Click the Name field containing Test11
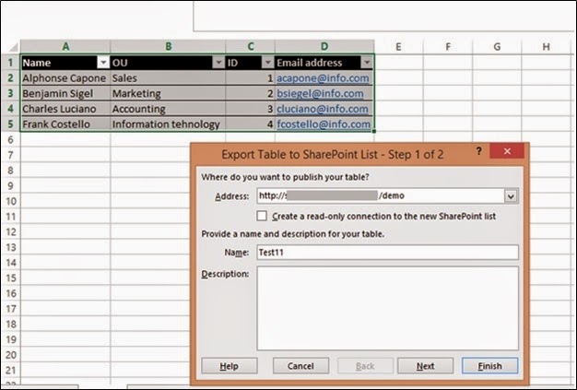The image size is (577, 390). pos(387,253)
